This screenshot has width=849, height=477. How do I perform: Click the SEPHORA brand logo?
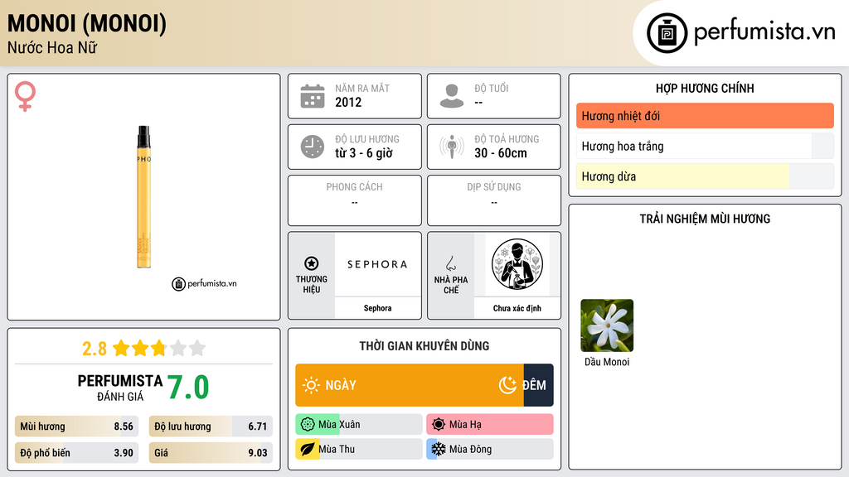(377, 264)
